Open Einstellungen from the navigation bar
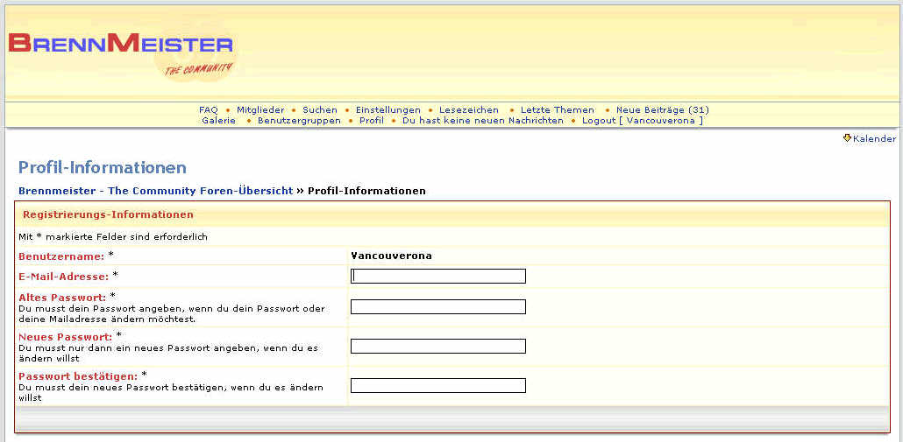Image resolution: width=903 pixels, height=442 pixels. point(388,110)
